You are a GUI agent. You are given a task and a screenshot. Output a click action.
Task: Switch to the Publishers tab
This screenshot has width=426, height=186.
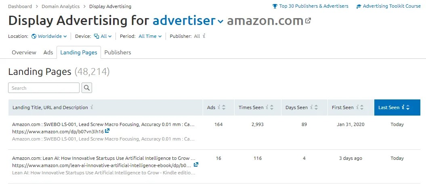(x=118, y=52)
